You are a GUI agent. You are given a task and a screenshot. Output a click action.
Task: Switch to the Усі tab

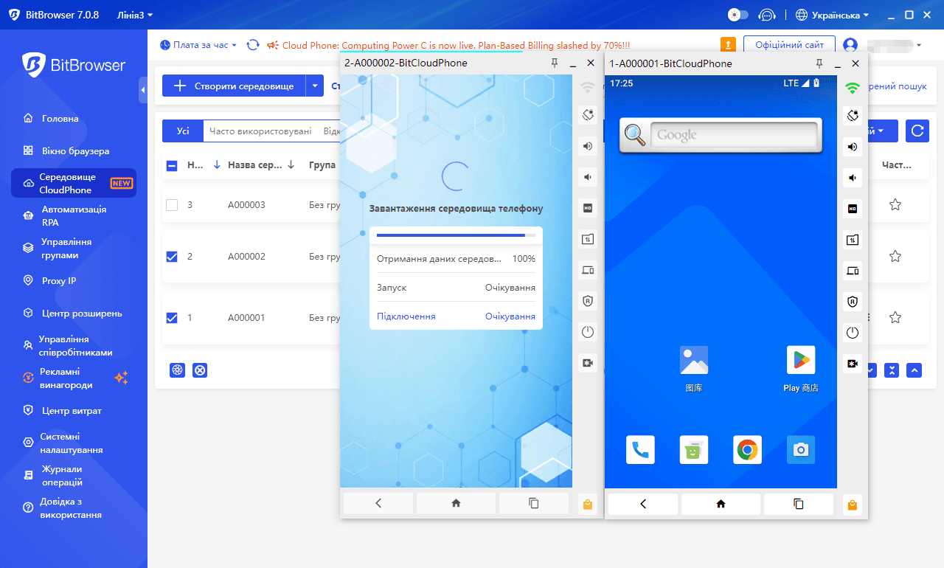click(x=183, y=131)
